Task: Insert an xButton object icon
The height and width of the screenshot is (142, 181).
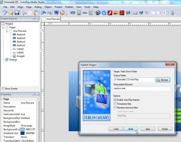Action: [135, 13]
